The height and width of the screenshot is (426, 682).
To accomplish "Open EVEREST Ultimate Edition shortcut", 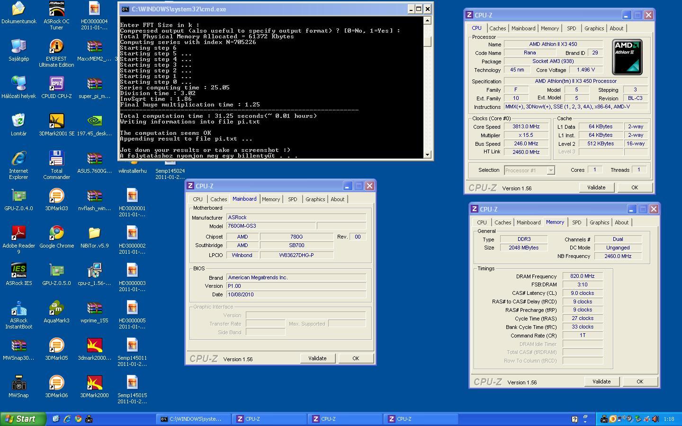I will [56, 53].
